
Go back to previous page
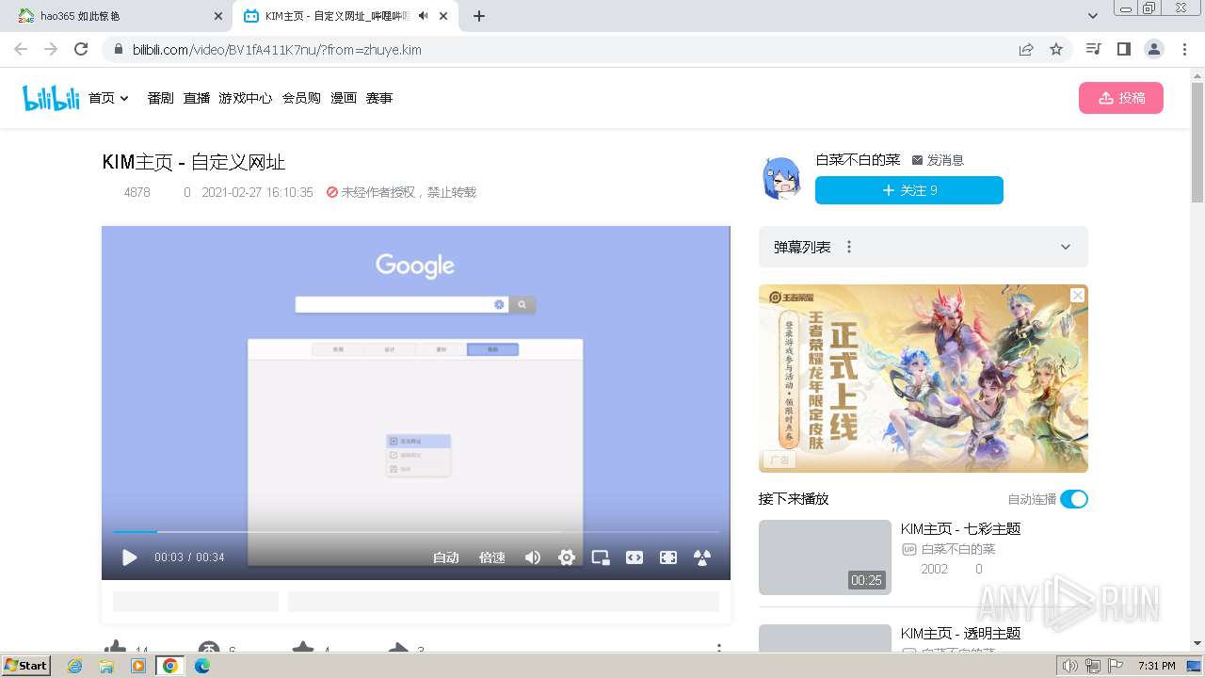pos(21,49)
